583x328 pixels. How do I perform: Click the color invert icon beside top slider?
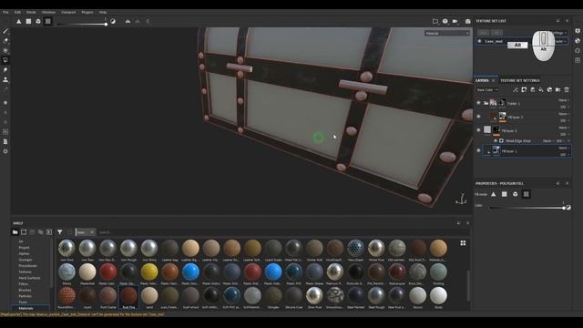tap(113, 22)
